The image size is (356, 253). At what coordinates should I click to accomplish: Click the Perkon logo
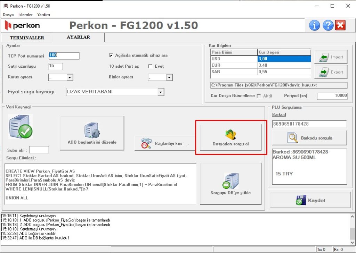pos(22,25)
